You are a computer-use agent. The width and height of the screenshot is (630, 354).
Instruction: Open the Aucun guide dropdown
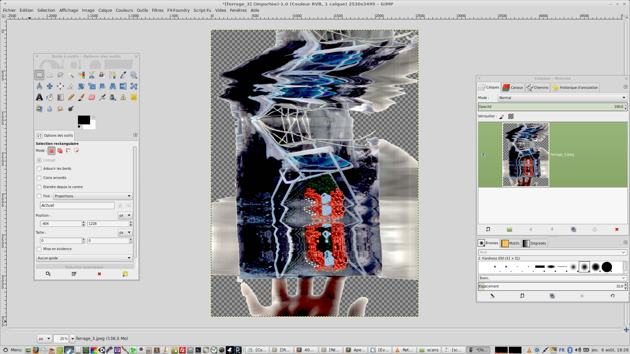click(x=84, y=258)
